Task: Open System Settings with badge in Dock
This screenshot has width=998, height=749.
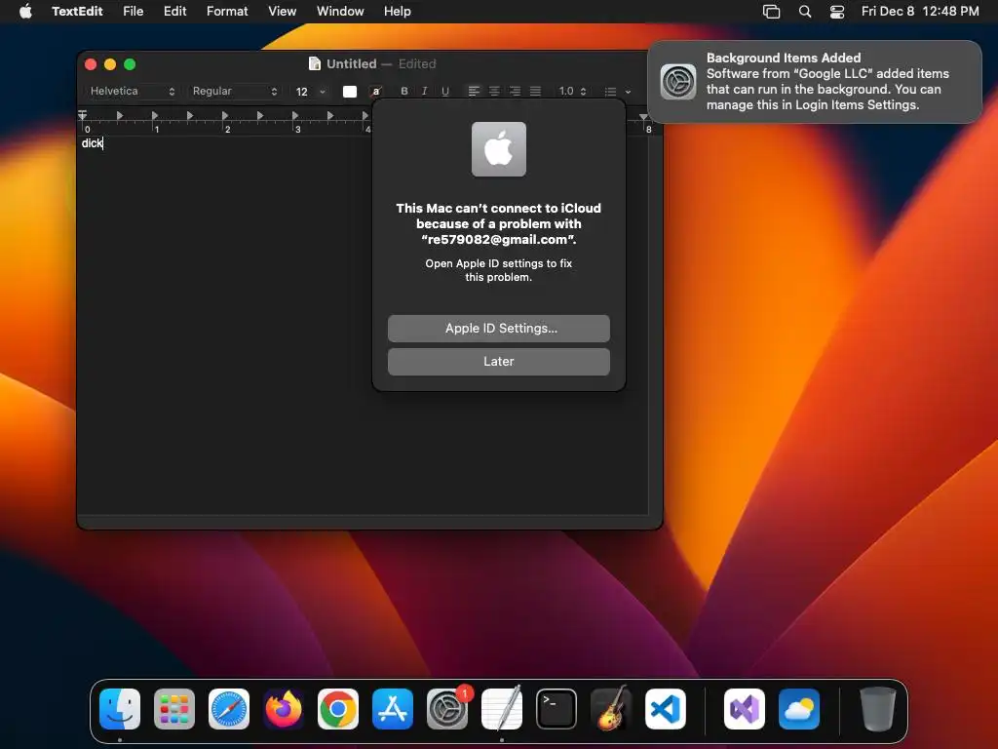Action: pos(447,708)
